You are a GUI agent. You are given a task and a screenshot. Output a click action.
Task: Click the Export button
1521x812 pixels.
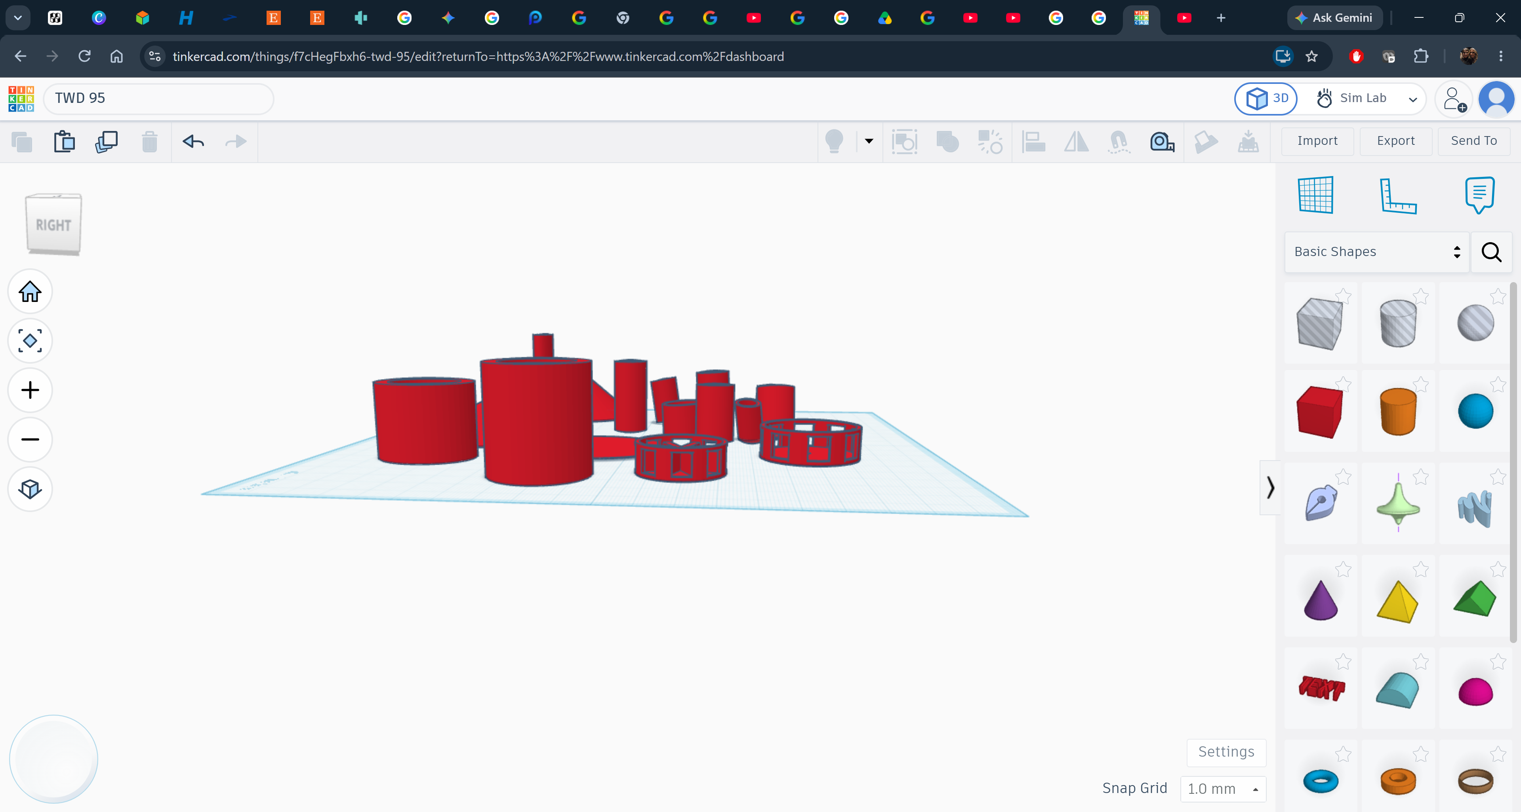tap(1396, 141)
